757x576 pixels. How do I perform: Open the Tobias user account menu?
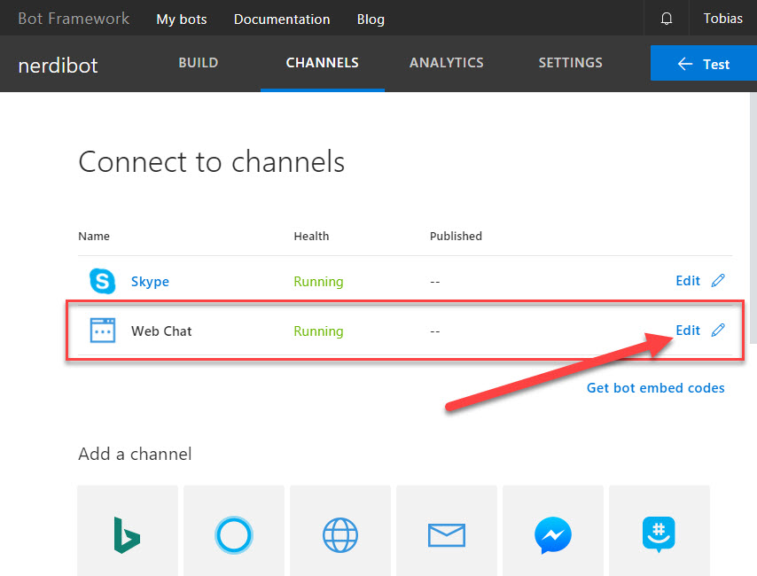click(x=722, y=19)
